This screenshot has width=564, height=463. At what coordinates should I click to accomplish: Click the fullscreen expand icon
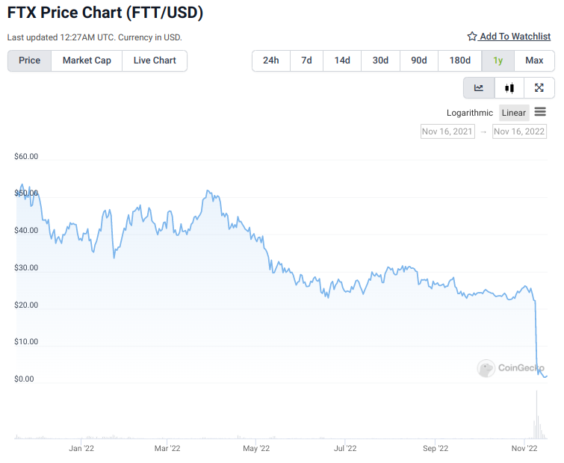539,88
